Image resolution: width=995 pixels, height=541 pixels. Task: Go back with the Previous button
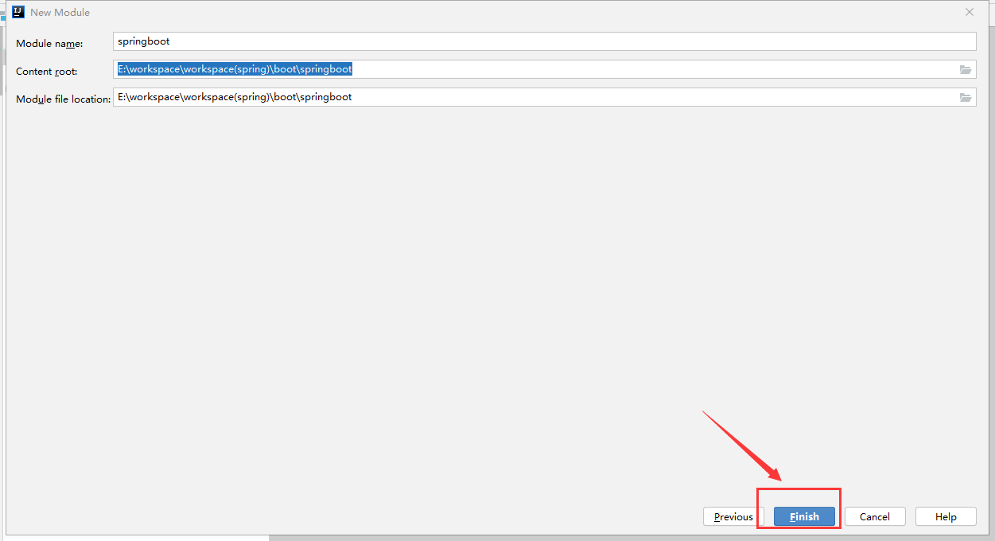[x=733, y=516]
